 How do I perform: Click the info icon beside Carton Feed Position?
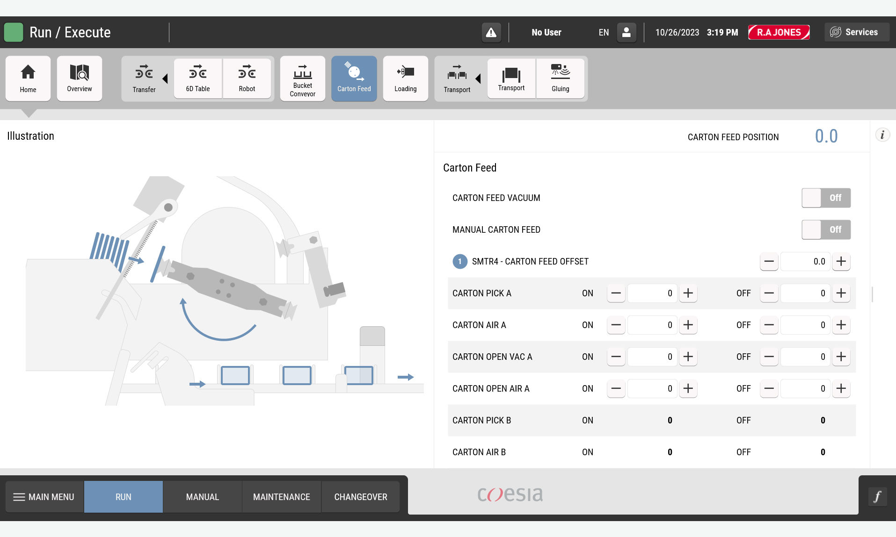[882, 135]
